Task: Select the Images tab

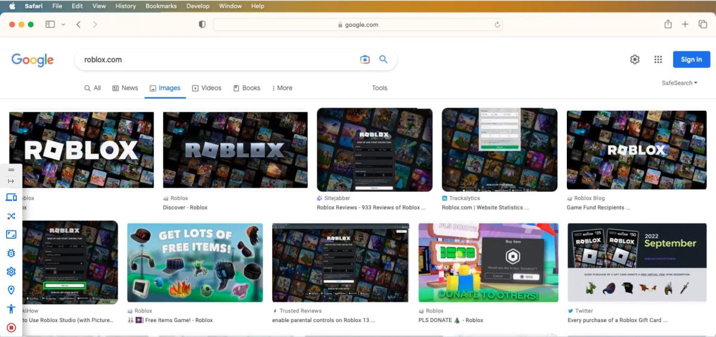Action: pos(165,88)
